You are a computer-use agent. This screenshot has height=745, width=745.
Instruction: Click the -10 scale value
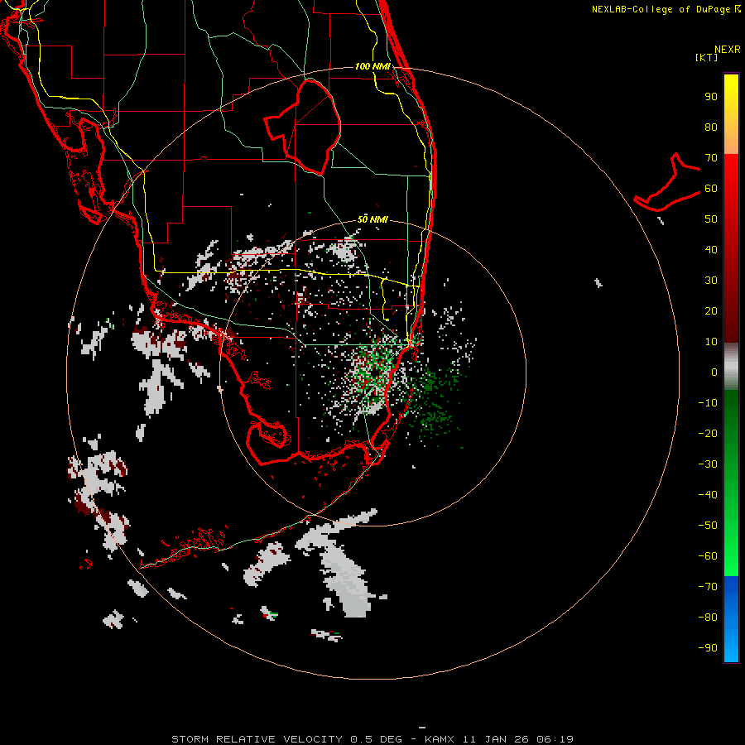tap(708, 403)
